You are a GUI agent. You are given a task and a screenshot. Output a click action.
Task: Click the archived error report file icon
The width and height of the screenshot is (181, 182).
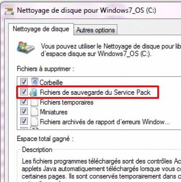coord(34,122)
